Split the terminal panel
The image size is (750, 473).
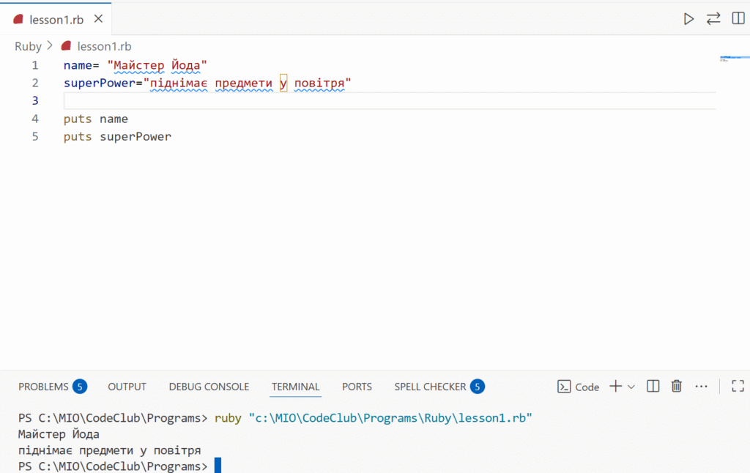click(653, 386)
